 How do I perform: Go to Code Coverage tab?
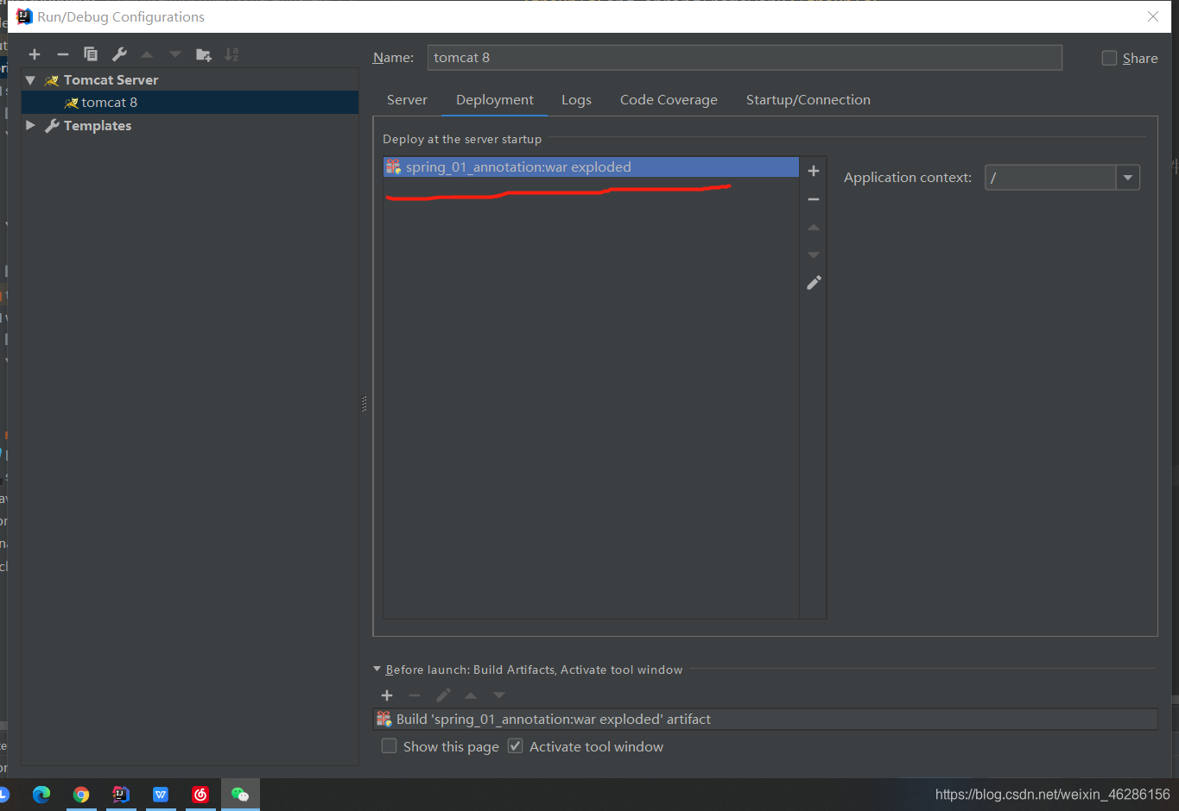click(x=669, y=100)
